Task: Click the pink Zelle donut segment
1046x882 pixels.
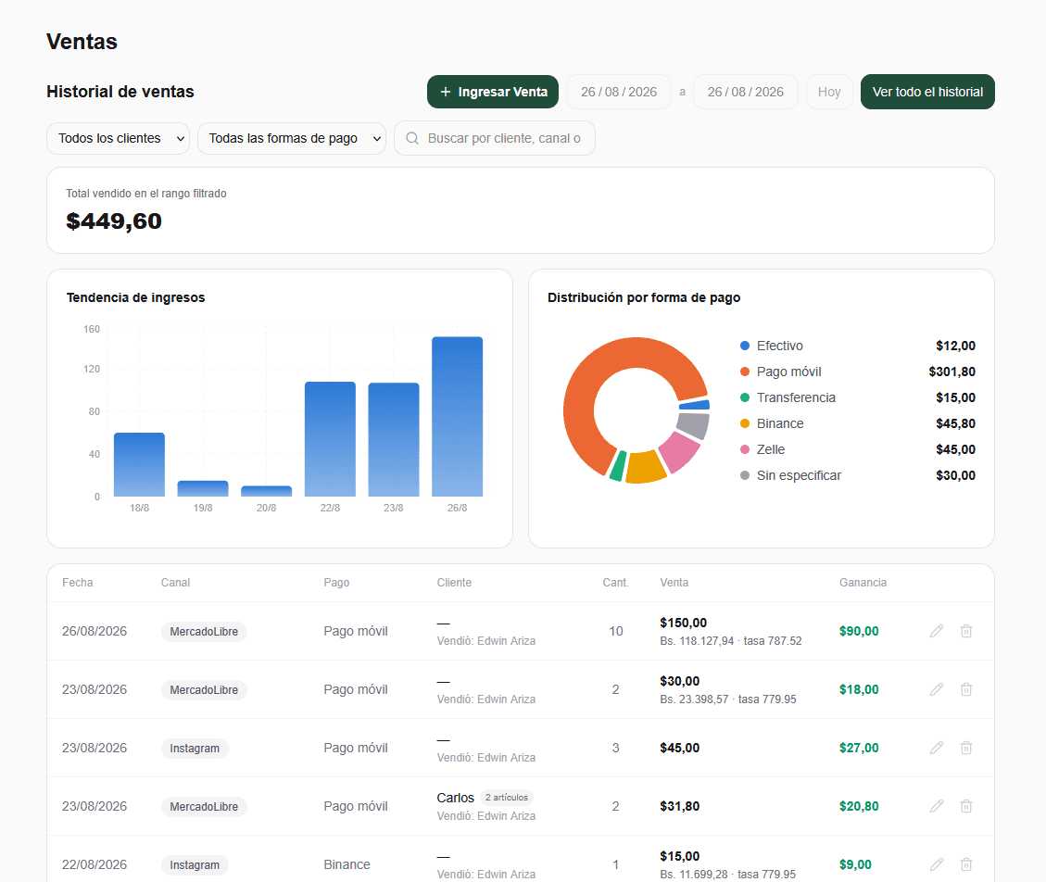Action: pos(680,452)
